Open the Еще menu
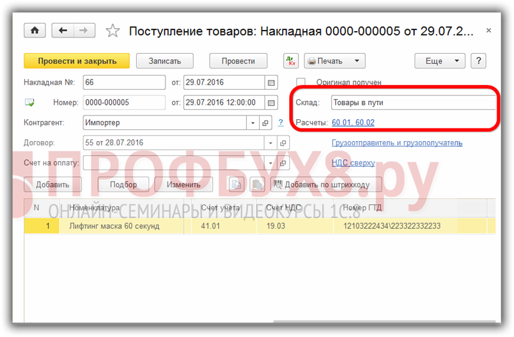Image resolution: width=514 pixels, height=337 pixels. tap(440, 61)
